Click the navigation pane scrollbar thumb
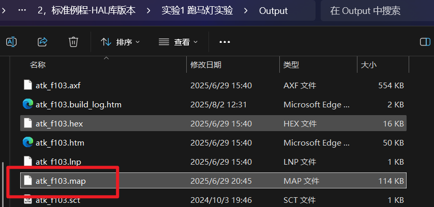The height and width of the screenshot is (207, 434). point(3,184)
